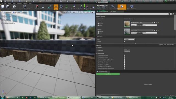Toggle Binormals display icon

(x=93, y=7)
